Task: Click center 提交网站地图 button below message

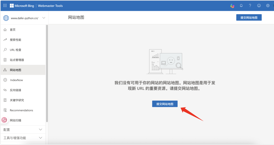Action: [x=165, y=104]
